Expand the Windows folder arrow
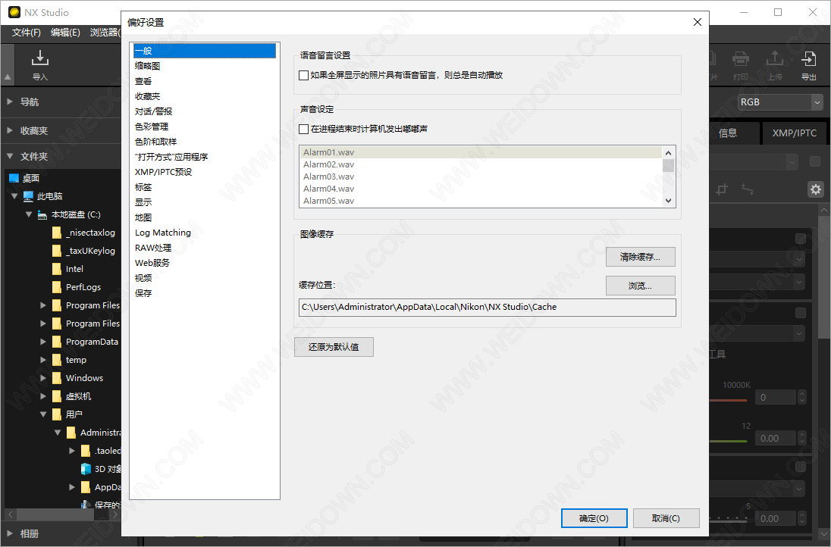Viewport: 831px width, 547px height. (43, 378)
